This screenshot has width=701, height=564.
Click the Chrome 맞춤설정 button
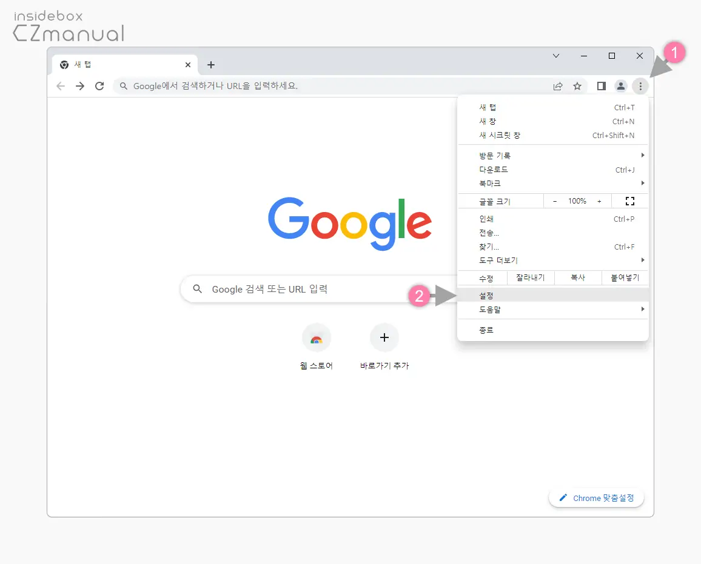coord(596,498)
